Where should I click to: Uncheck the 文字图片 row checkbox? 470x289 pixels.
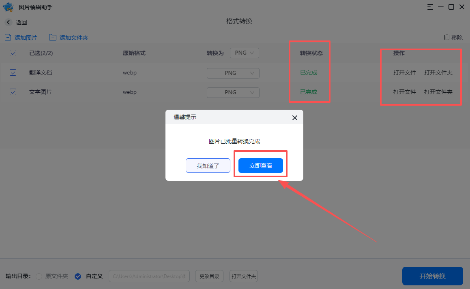(x=13, y=92)
